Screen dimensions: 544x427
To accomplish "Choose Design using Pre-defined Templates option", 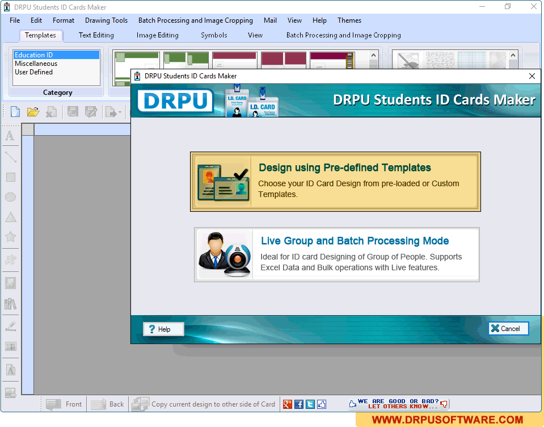I will click(335, 182).
